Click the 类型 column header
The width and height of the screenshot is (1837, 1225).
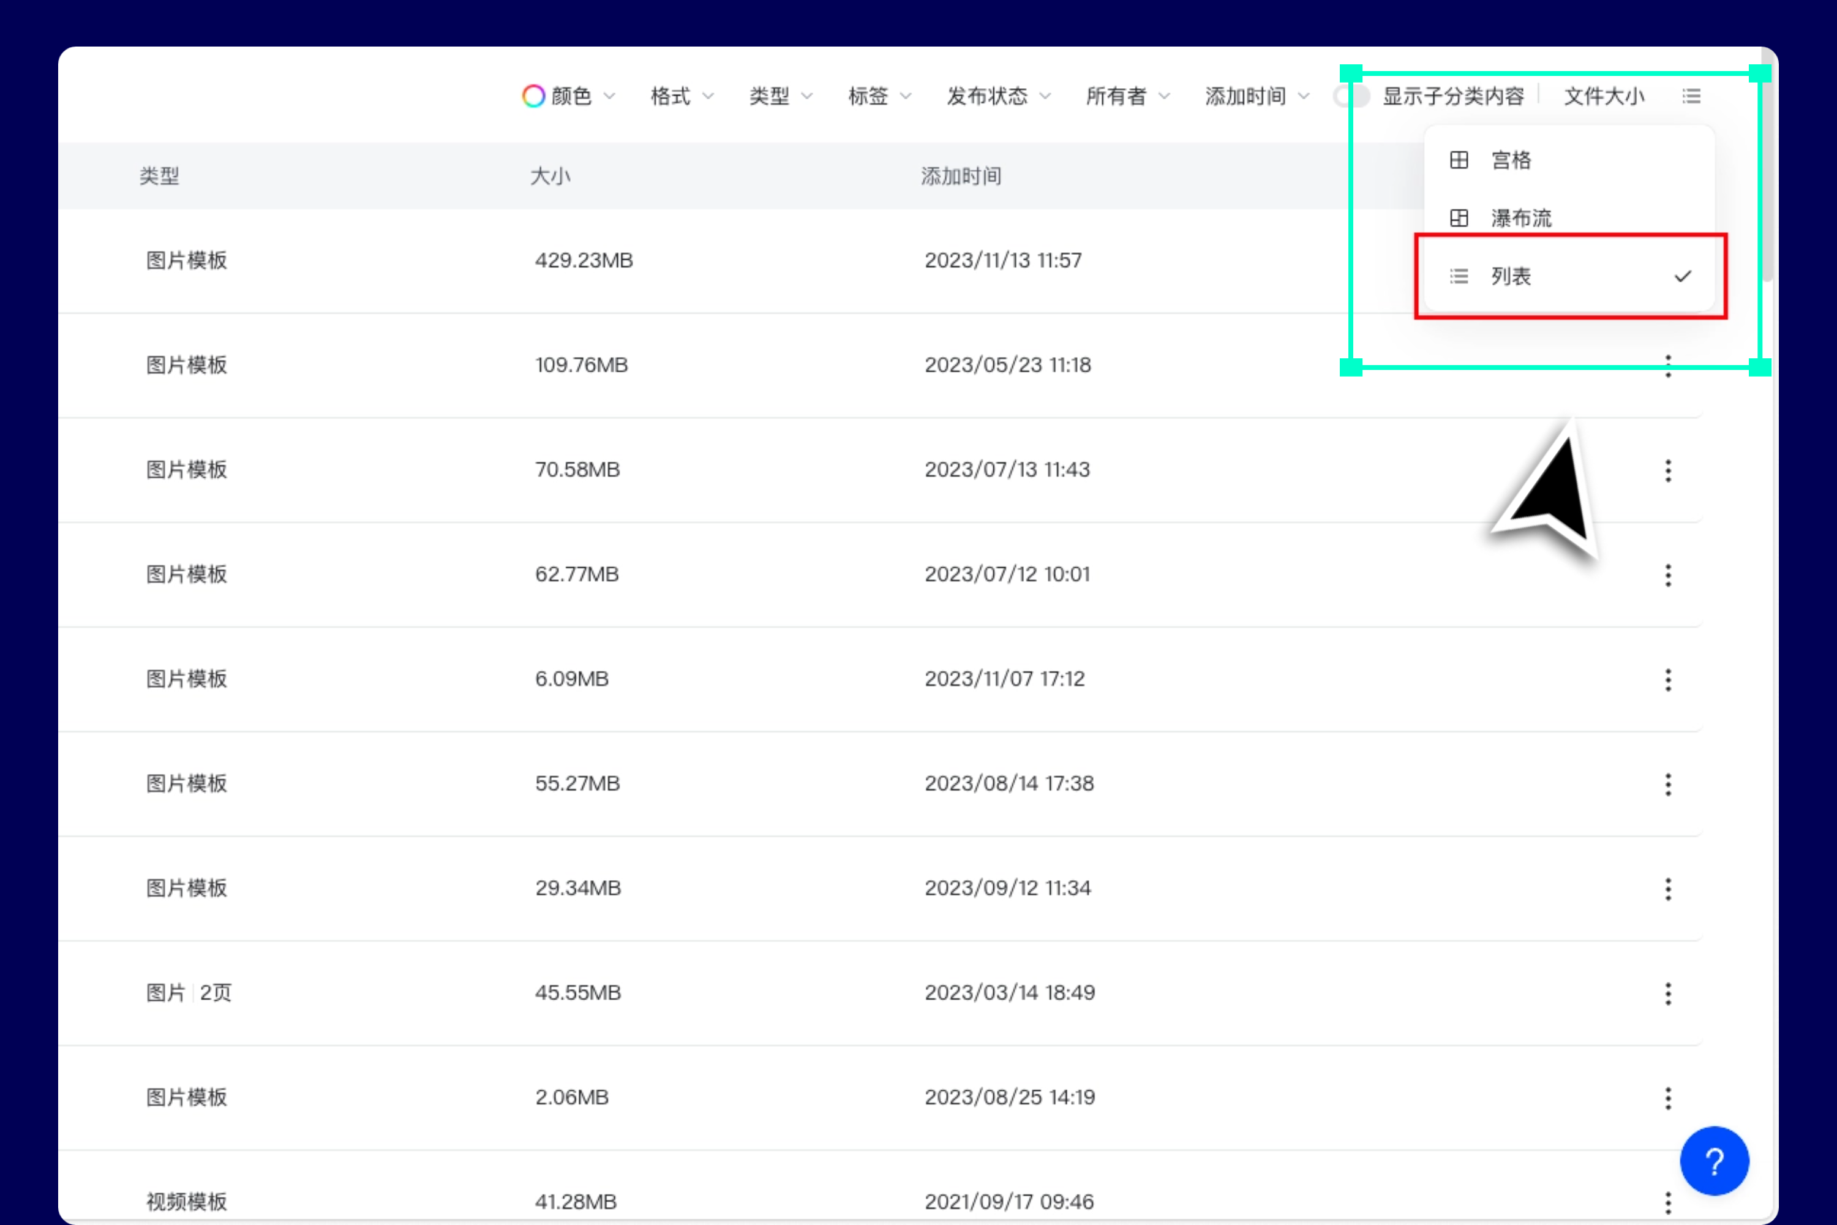click(x=159, y=176)
